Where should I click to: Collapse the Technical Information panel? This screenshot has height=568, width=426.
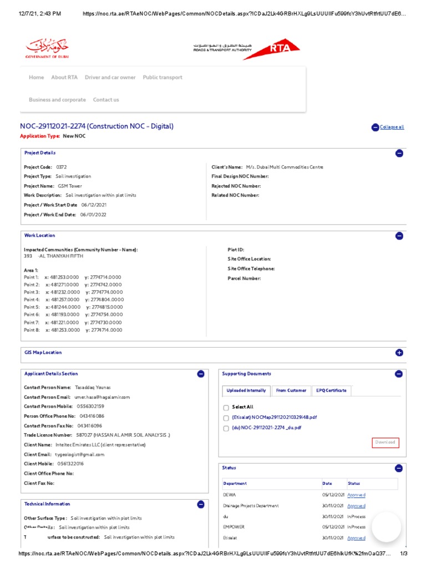tap(201, 504)
